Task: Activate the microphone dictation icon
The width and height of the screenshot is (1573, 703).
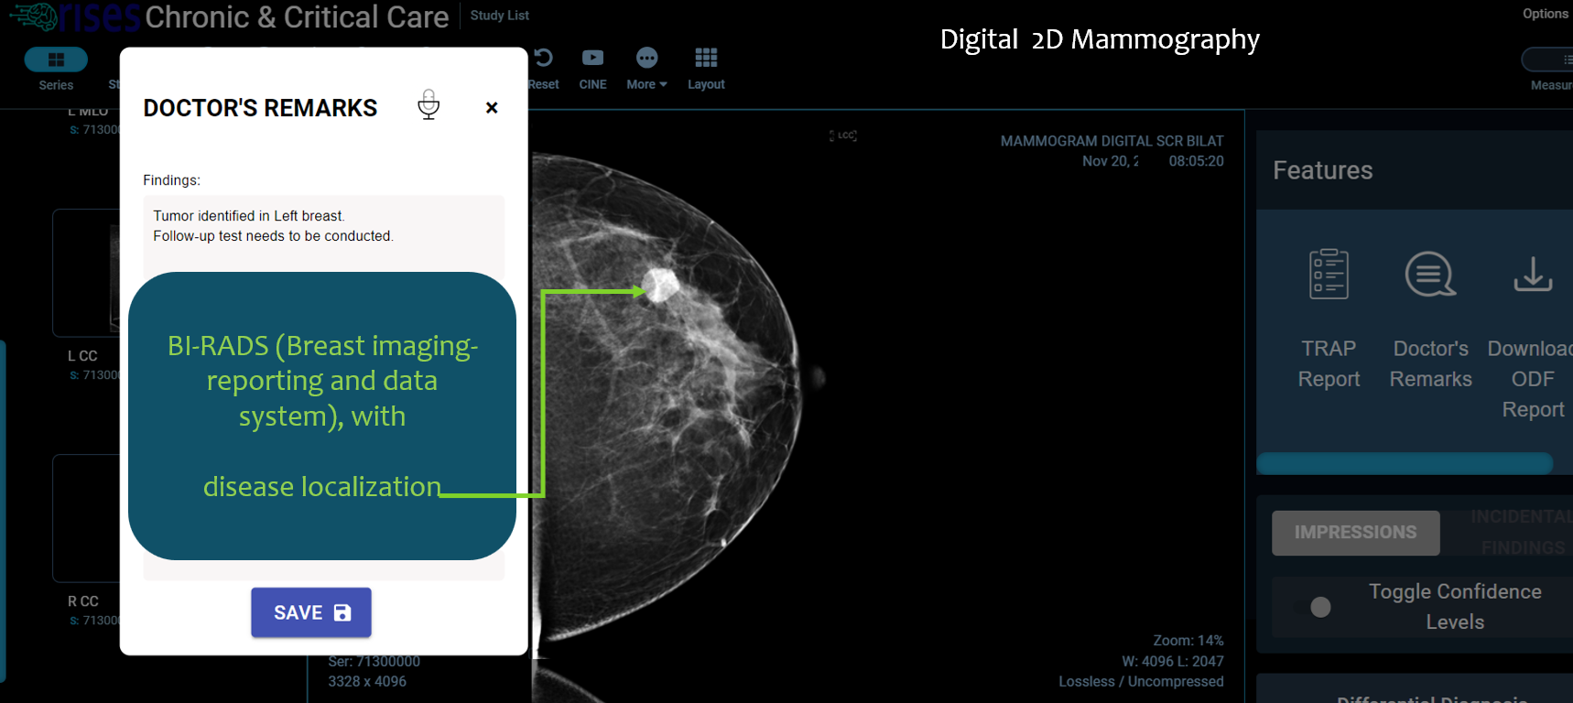Action: tap(429, 105)
